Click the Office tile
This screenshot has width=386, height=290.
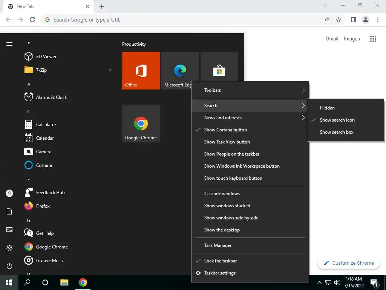(x=141, y=71)
